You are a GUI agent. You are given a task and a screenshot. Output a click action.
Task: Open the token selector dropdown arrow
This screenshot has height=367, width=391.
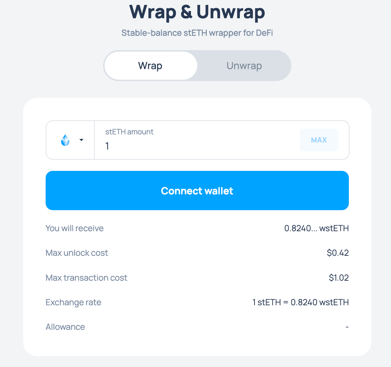(x=81, y=140)
